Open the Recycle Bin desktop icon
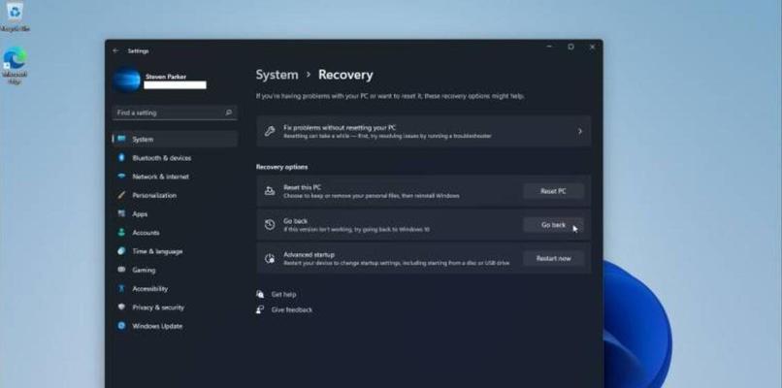 [x=15, y=16]
